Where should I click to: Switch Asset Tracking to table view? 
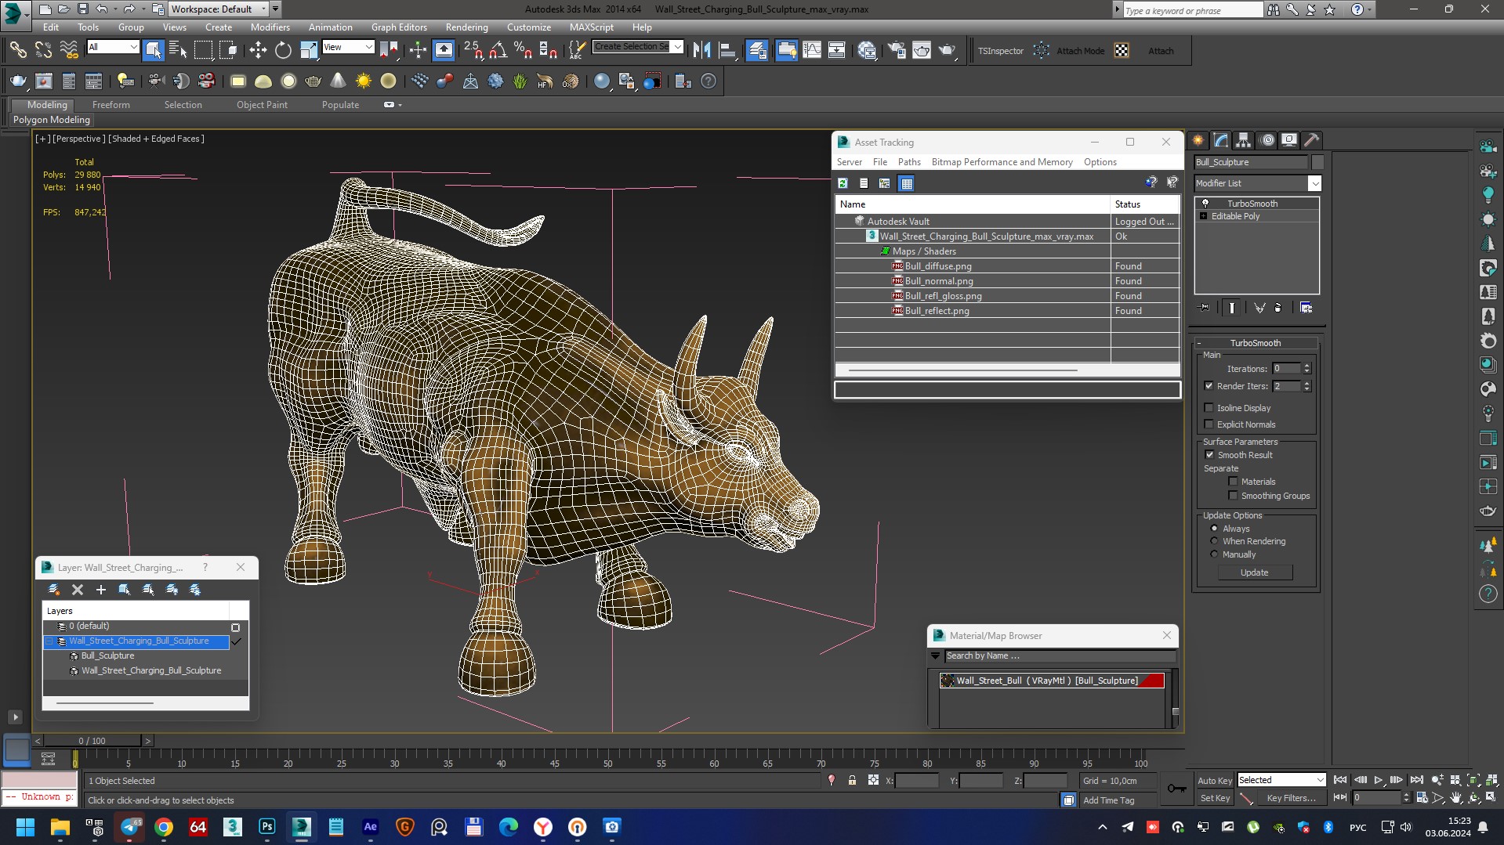tap(907, 183)
